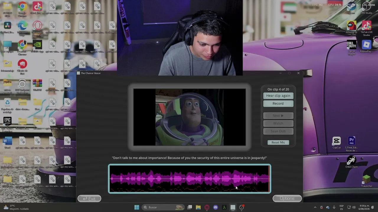Open Discord from the taskbar
The width and height of the screenshot is (378, 212).
coord(216,207)
